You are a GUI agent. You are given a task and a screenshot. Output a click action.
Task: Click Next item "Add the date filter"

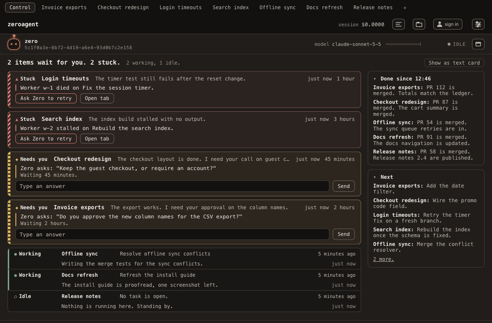419,188
